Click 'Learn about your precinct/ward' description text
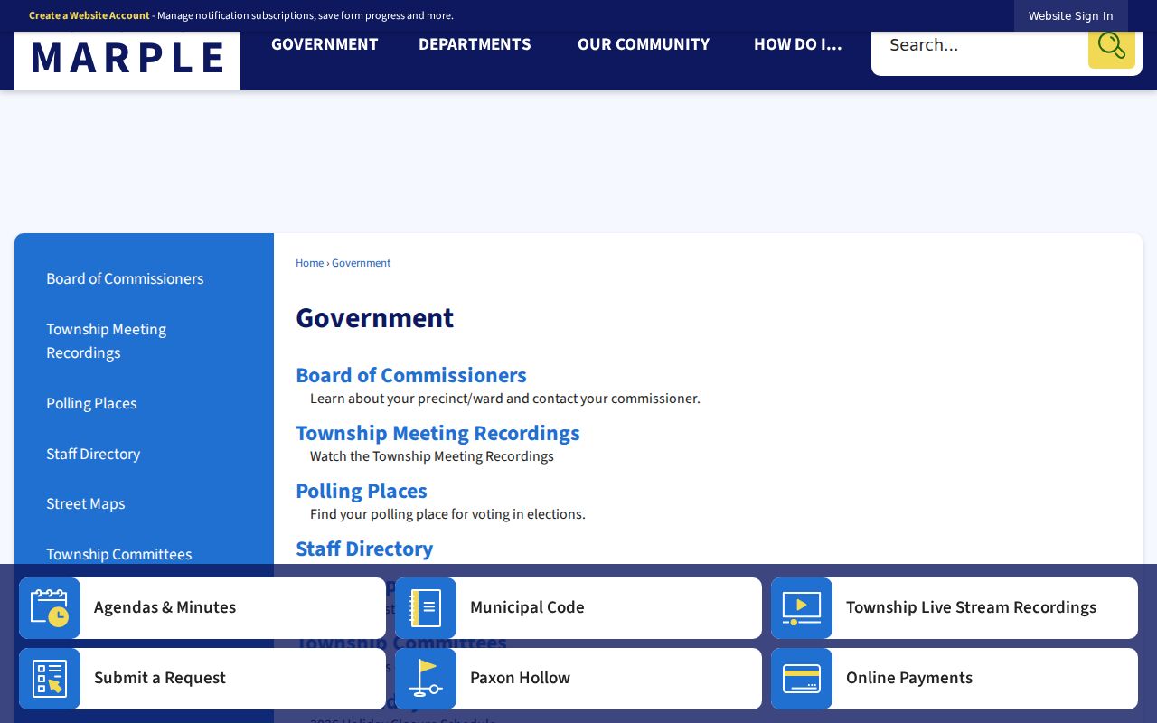This screenshot has width=1157, height=723. [x=505, y=399]
